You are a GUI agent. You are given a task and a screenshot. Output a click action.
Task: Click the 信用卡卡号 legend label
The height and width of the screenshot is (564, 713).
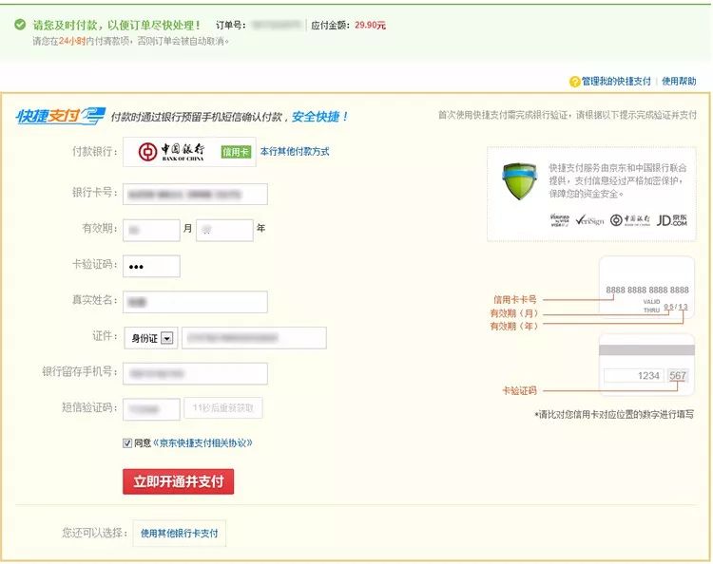click(514, 300)
